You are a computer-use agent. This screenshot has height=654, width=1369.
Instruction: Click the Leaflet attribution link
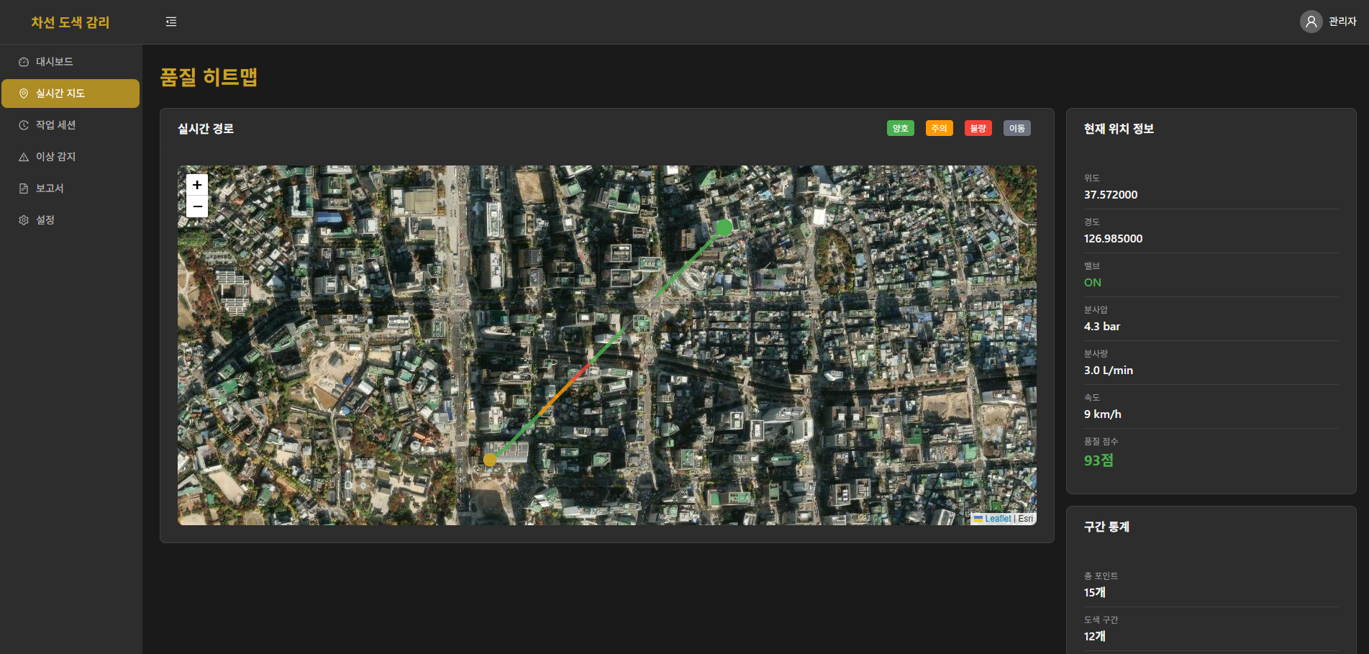(997, 519)
